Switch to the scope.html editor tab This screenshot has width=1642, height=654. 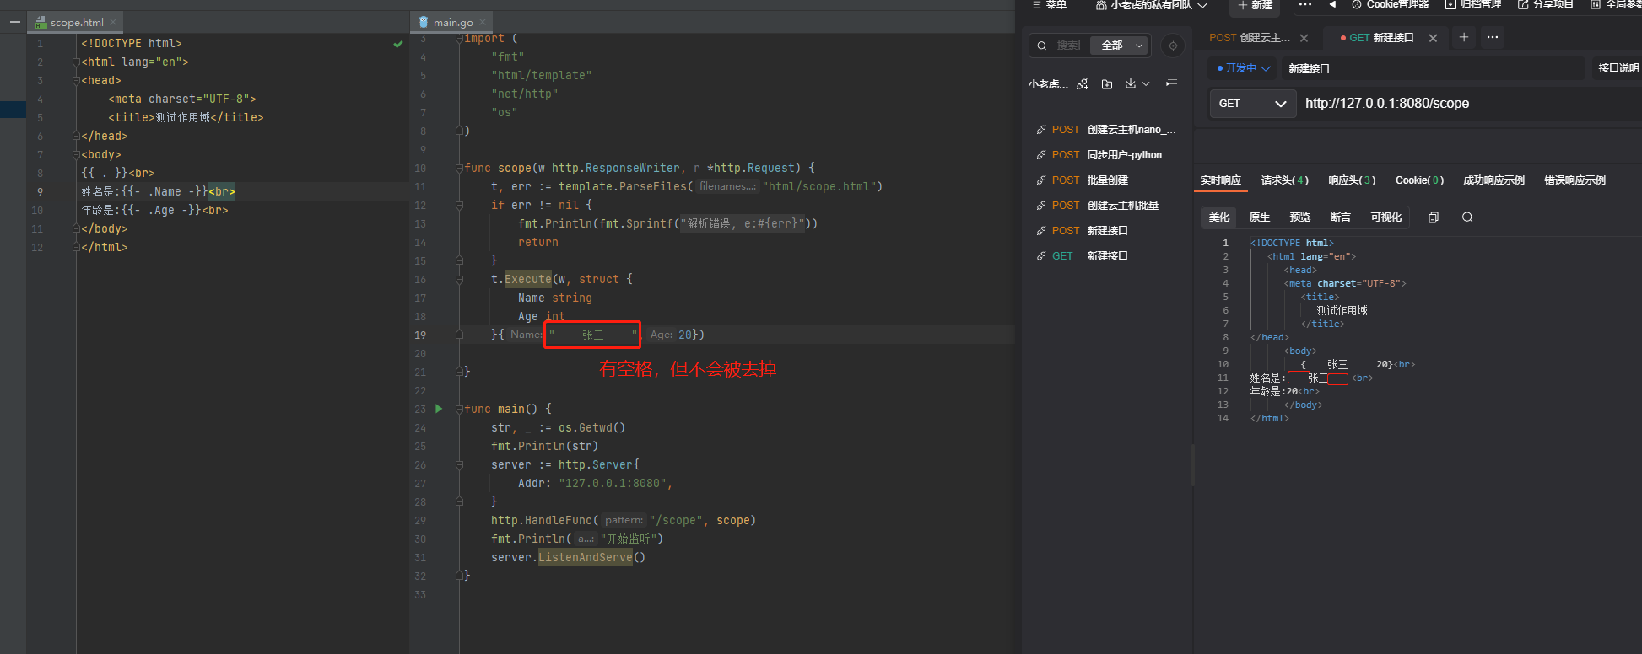pyautogui.click(x=77, y=22)
